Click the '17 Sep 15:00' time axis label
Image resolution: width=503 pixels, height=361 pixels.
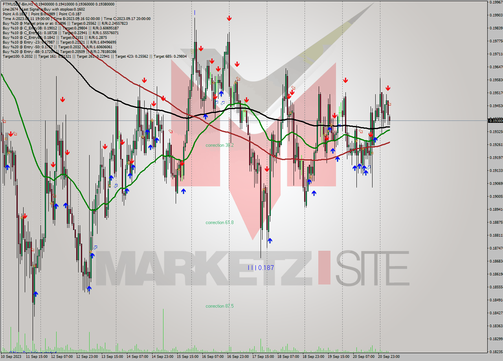[263, 357]
